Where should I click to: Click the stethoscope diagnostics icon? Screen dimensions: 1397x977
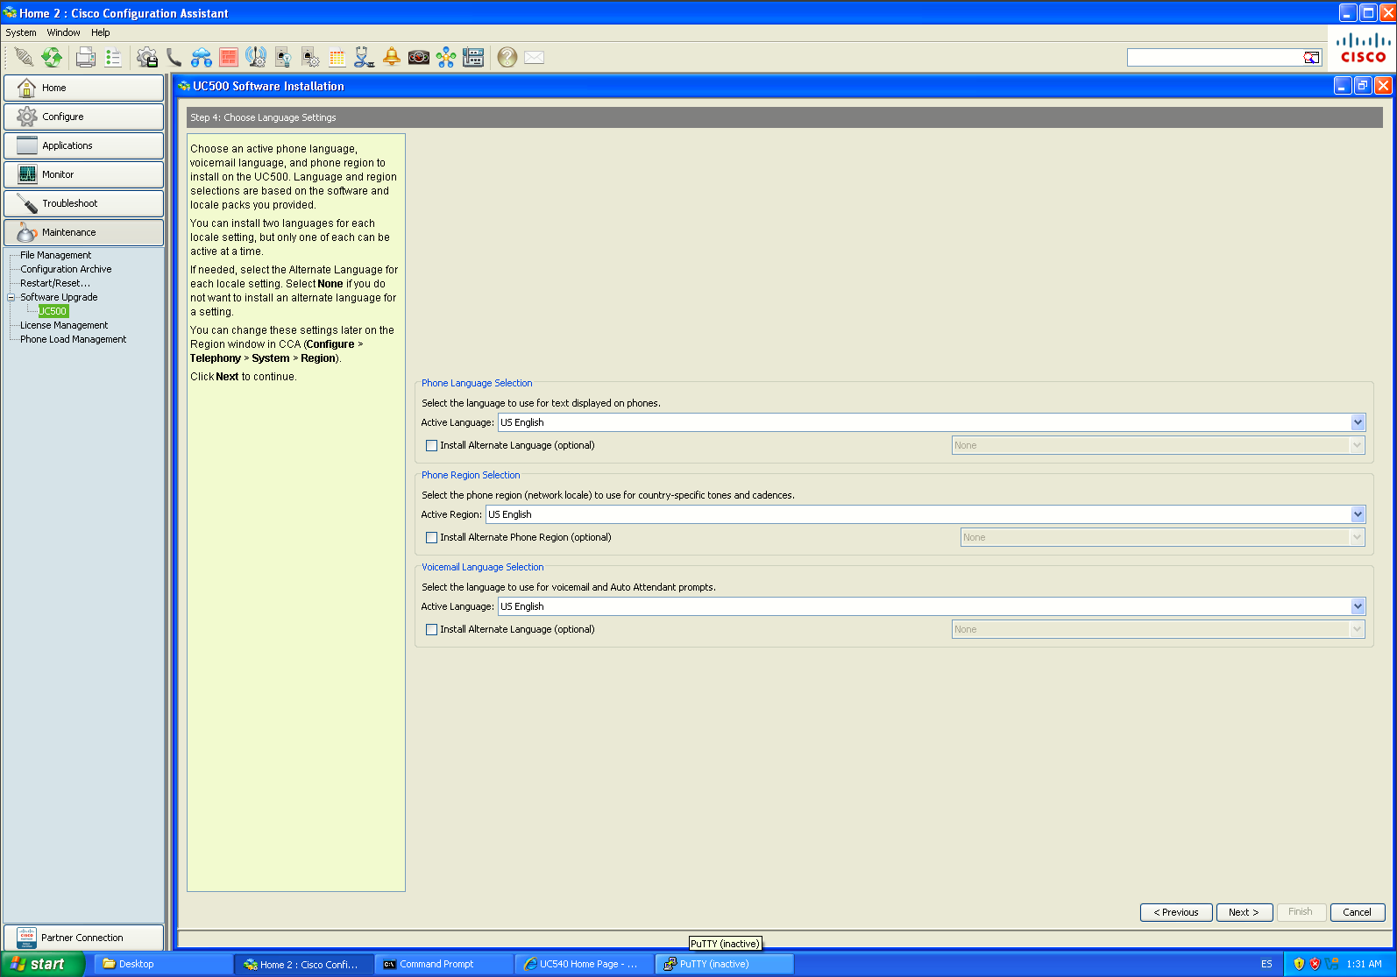[365, 57]
